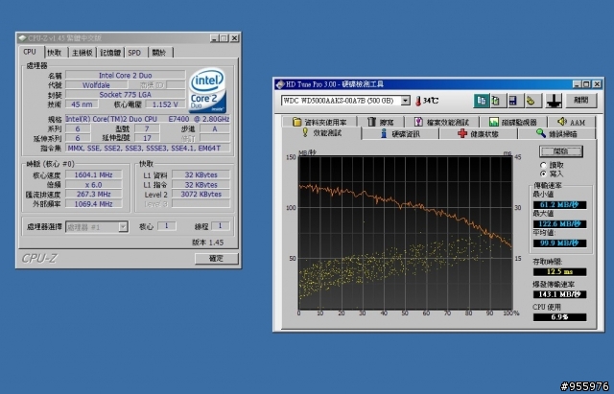Open the SPD tab in CPU-Z
This screenshot has width=614, height=394.
134,53
